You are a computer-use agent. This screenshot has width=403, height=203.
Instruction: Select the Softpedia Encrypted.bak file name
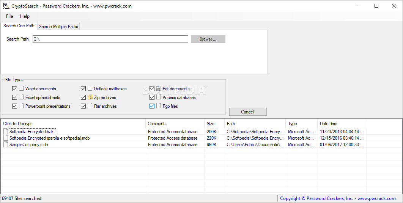[31, 132]
